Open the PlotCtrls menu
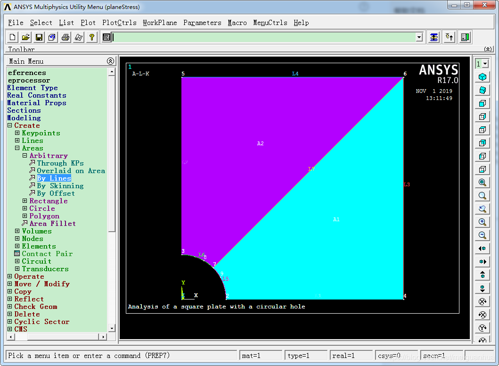499x366 pixels. [119, 23]
